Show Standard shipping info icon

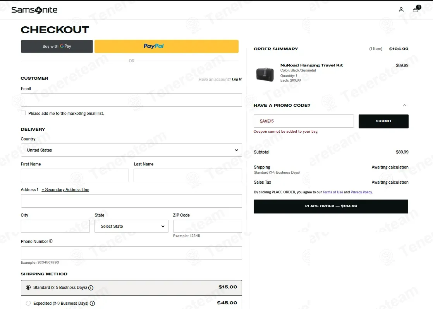click(91, 288)
